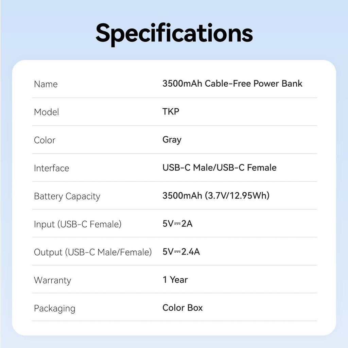Click "USB-C Female" in the Interface value

(246, 168)
